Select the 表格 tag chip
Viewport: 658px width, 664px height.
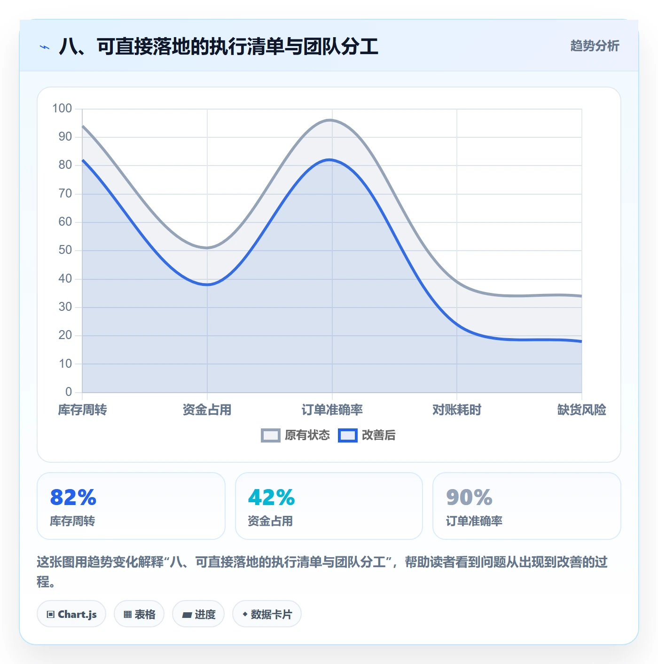click(139, 614)
